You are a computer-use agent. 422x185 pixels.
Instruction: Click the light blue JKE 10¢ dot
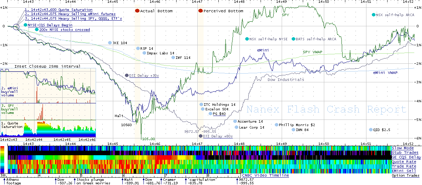[x=110, y=43]
